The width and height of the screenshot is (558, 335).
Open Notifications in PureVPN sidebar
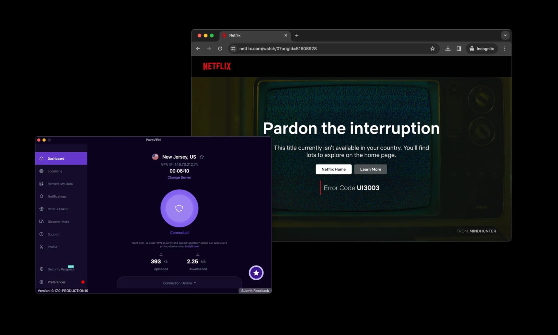[x=57, y=196]
